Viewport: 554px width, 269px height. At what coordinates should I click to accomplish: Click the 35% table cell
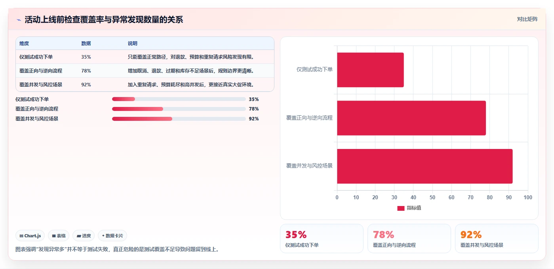click(86, 57)
